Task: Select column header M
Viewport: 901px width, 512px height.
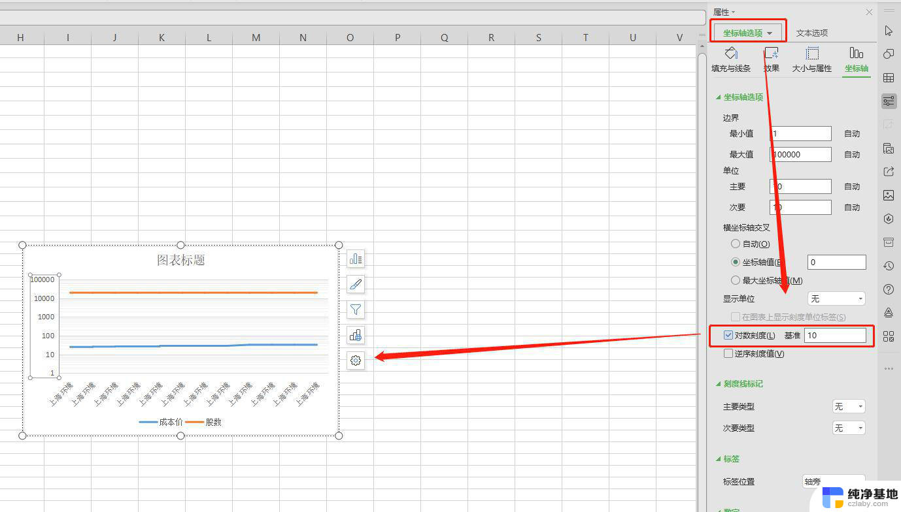Action: click(x=256, y=38)
